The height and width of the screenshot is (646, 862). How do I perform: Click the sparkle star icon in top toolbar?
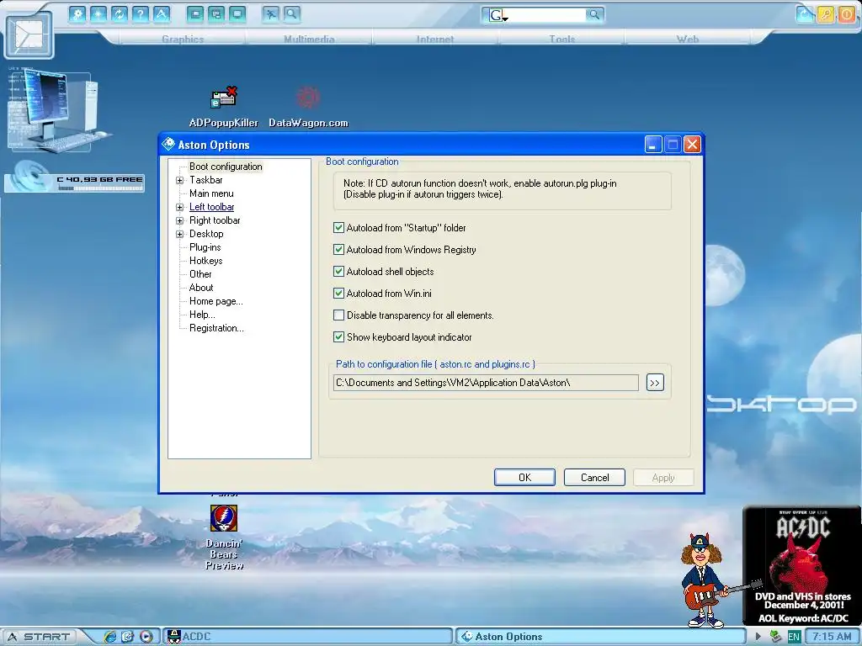[x=98, y=13]
